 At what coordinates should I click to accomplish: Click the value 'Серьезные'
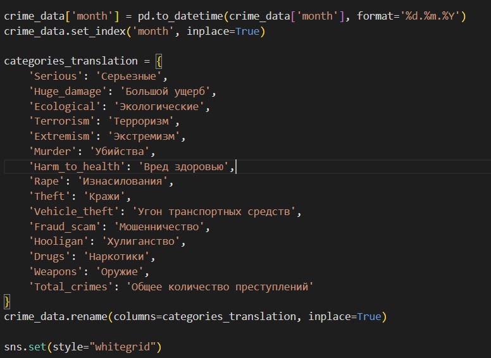(x=128, y=77)
